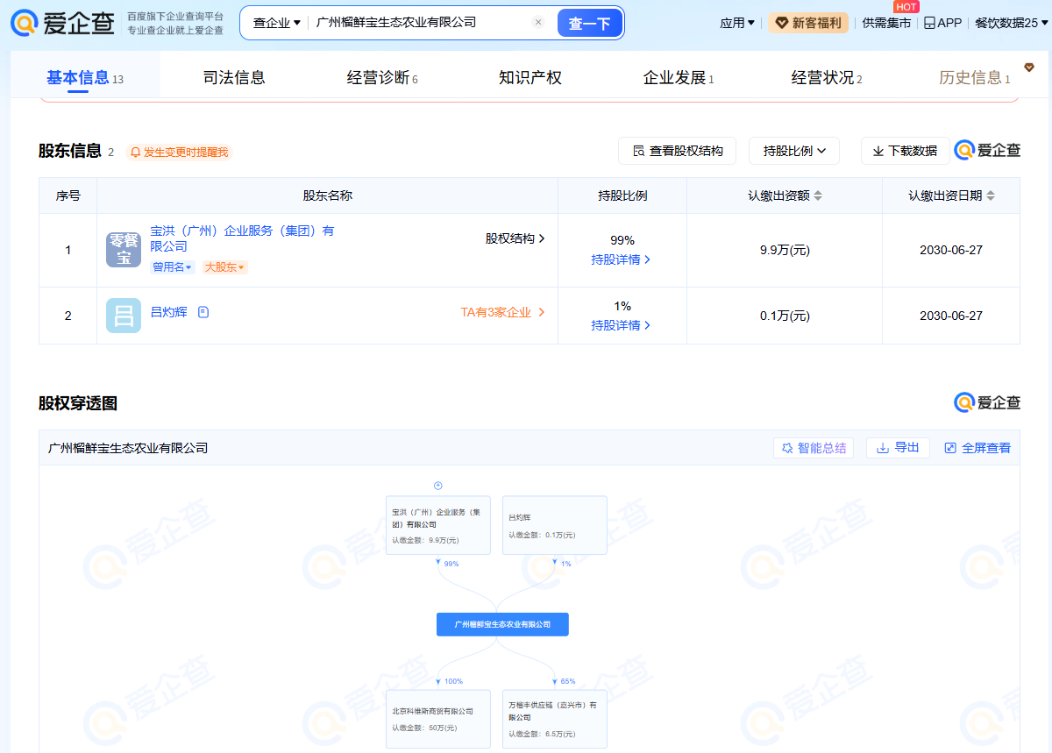1052x753 pixels.
Task: Open TA有3家企业 link
Action: tap(503, 312)
